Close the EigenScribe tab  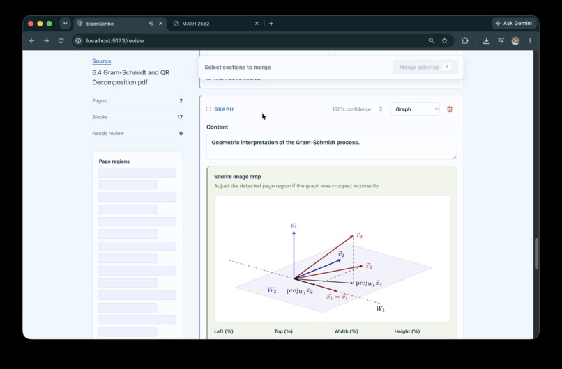(160, 24)
